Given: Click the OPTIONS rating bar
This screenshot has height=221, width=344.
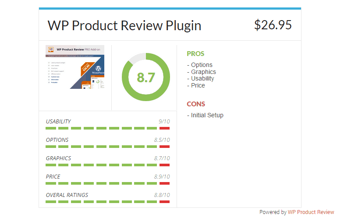Looking at the screenshot, I should [x=107, y=147].
